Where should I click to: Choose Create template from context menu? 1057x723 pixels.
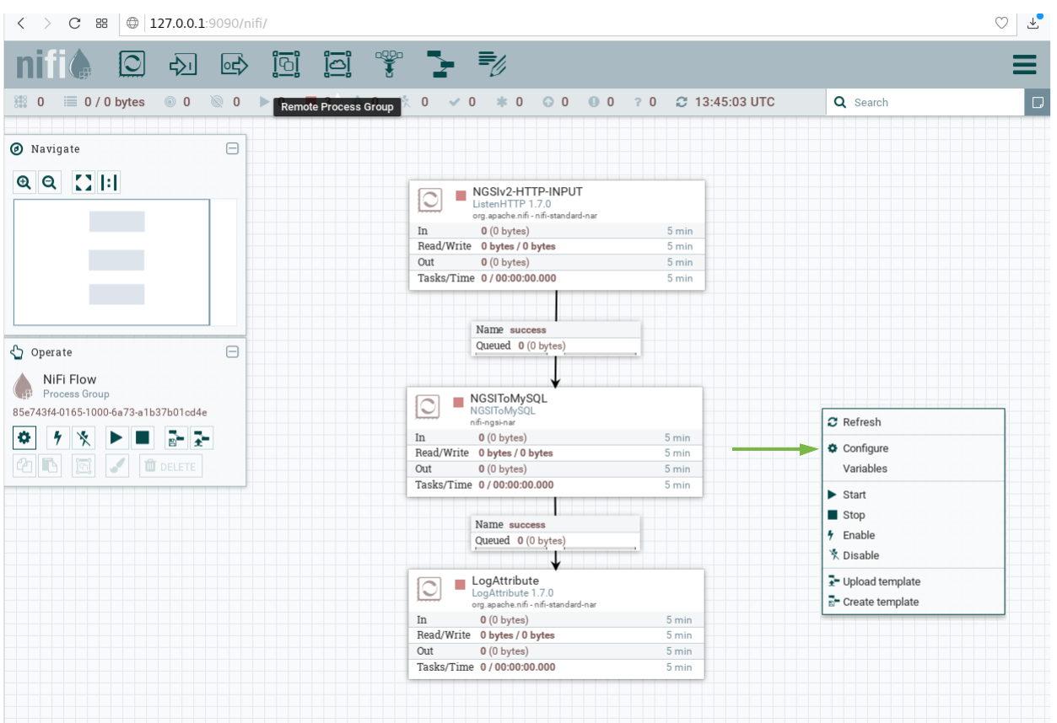pyautogui.click(x=914, y=602)
